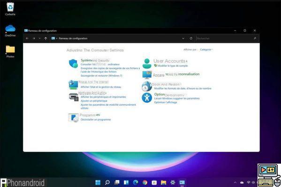Open the network tray icon
Viewport: 281px width, 187px height.
coord(249,182)
